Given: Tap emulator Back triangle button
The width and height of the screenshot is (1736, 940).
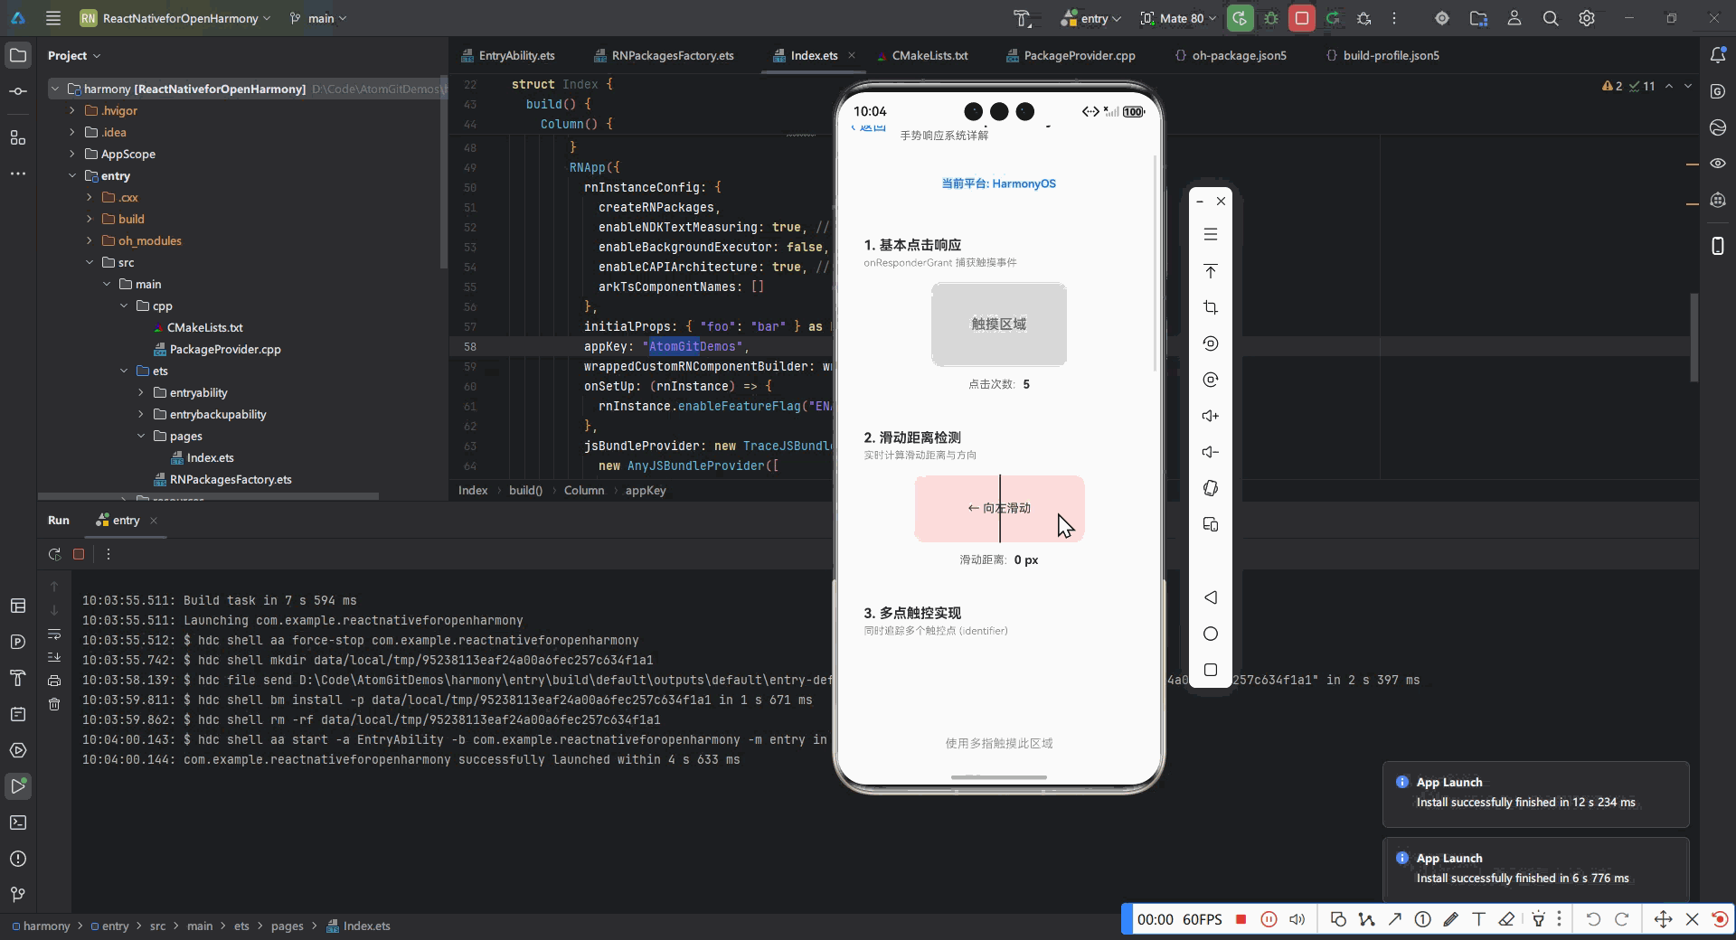Looking at the screenshot, I should [1211, 597].
